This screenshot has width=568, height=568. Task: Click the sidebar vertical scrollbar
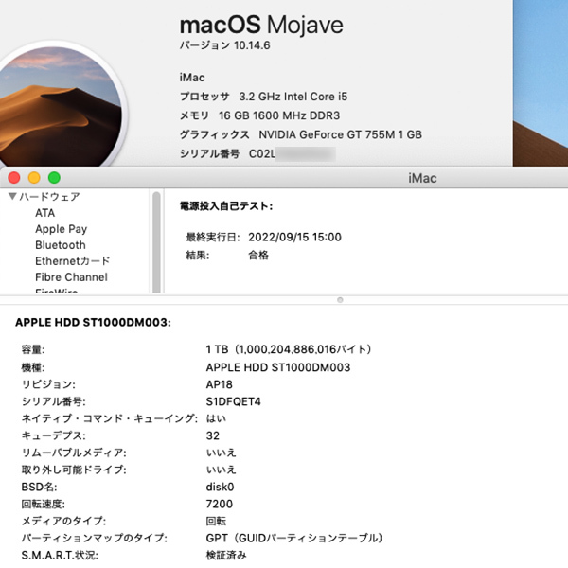[156, 242]
